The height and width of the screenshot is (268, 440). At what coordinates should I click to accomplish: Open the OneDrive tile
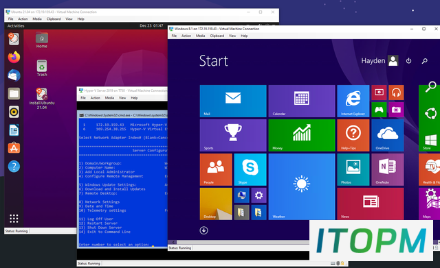point(388,136)
